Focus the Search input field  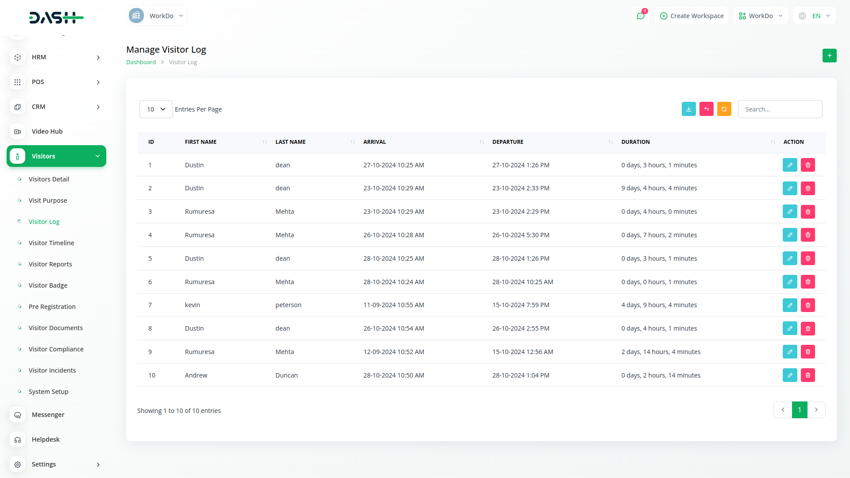coord(780,109)
